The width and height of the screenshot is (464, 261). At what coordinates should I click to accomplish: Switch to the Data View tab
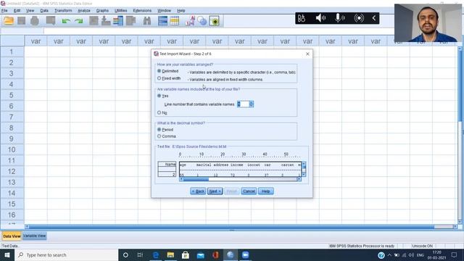[x=12, y=236]
